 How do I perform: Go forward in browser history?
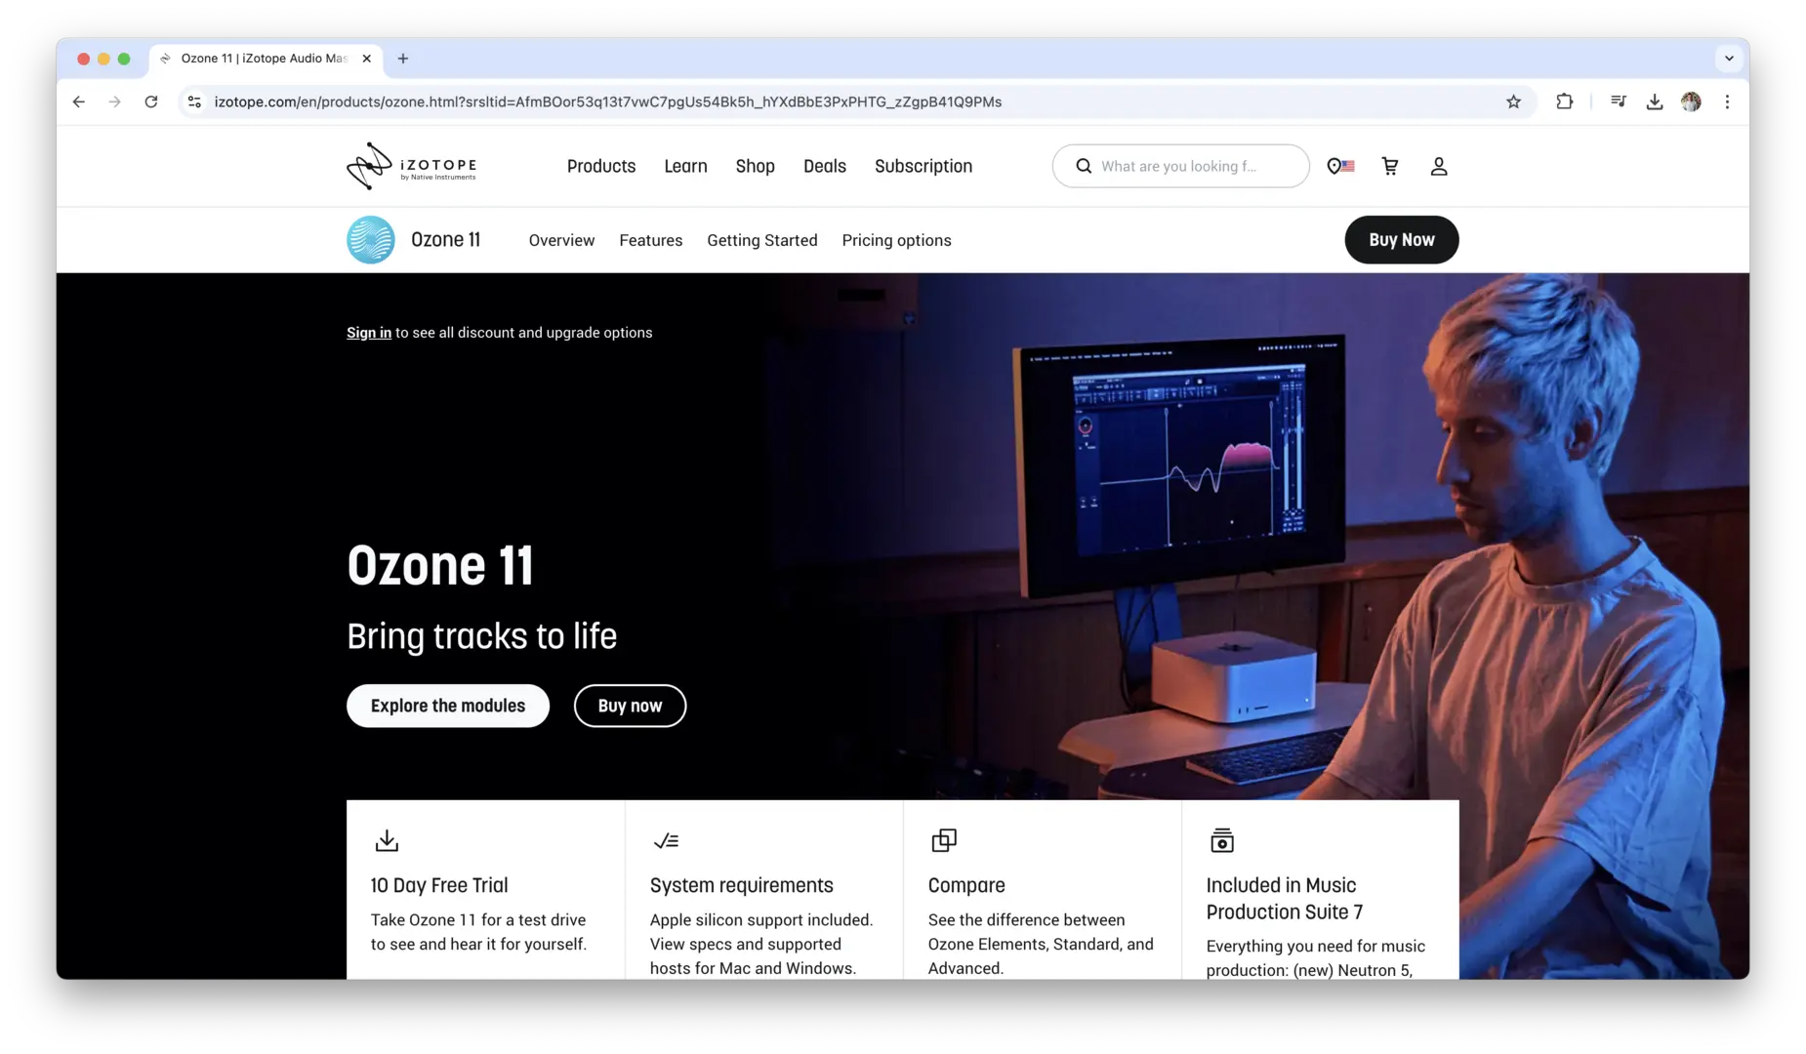pos(115,101)
